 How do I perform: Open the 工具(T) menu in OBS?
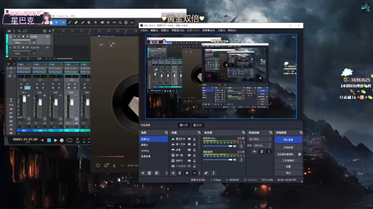tap(221, 30)
